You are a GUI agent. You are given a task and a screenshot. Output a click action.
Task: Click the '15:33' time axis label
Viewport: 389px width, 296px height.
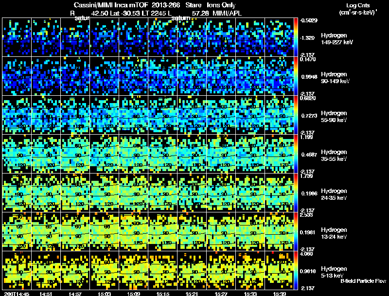click(x=250, y=294)
